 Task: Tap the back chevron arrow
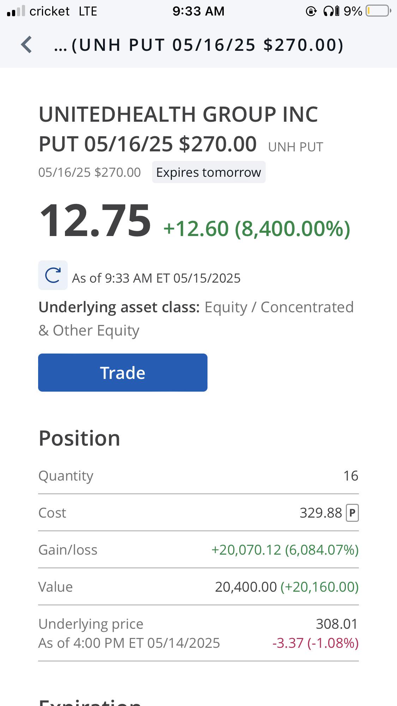(x=26, y=45)
